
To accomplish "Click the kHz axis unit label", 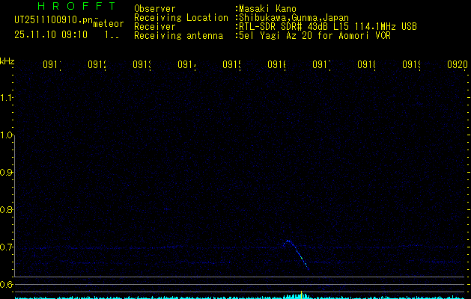I will click(7, 61).
